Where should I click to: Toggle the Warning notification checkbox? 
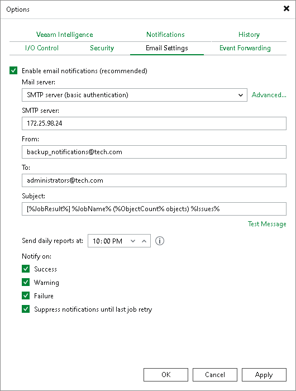tap(26, 282)
